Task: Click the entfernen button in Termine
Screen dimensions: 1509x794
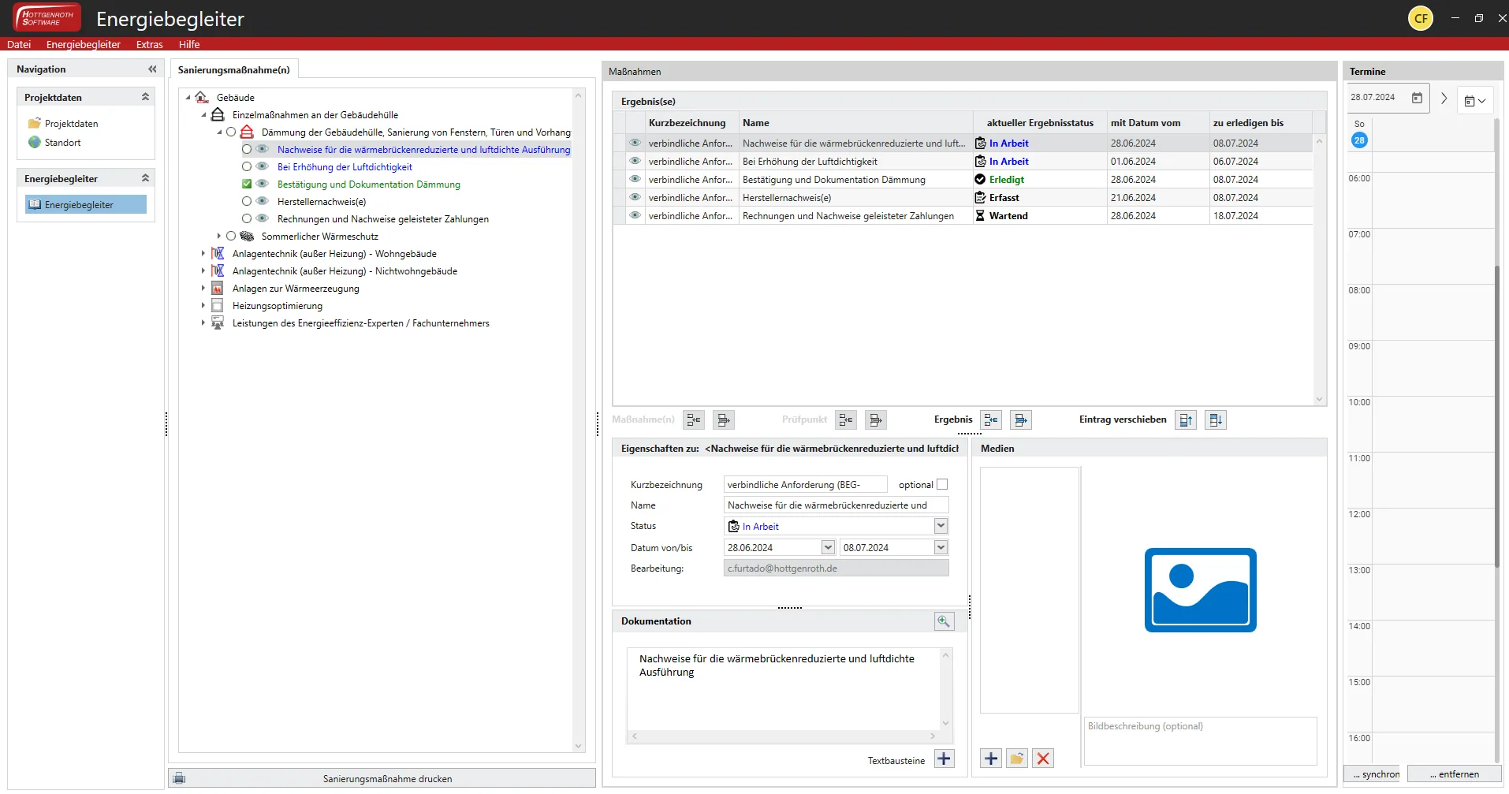Action: pyautogui.click(x=1454, y=774)
